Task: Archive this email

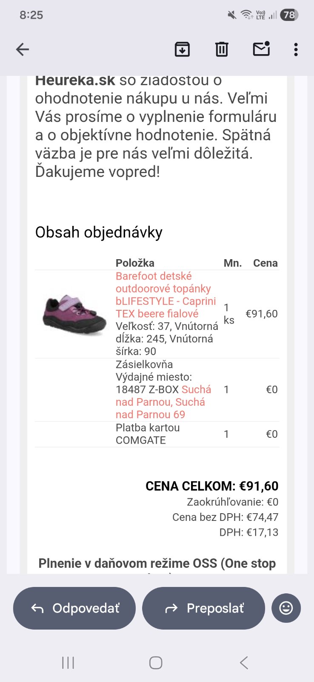Action: [182, 49]
